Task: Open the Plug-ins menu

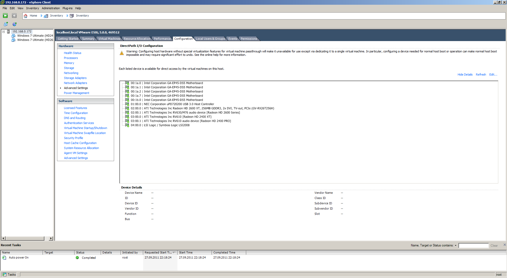Action: pos(67,8)
